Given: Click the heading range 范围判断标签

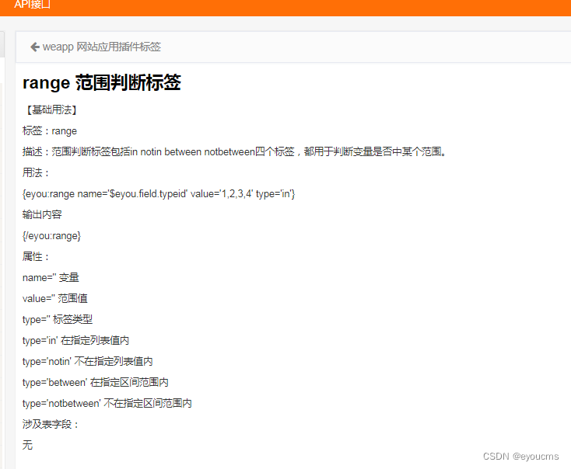Looking at the screenshot, I should click(102, 82).
